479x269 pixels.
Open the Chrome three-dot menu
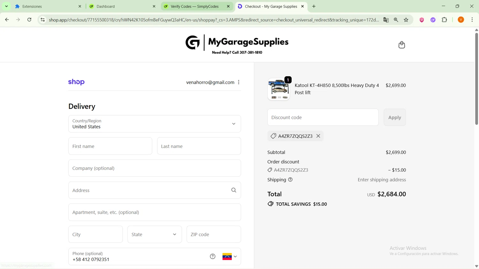tap(472, 20)
